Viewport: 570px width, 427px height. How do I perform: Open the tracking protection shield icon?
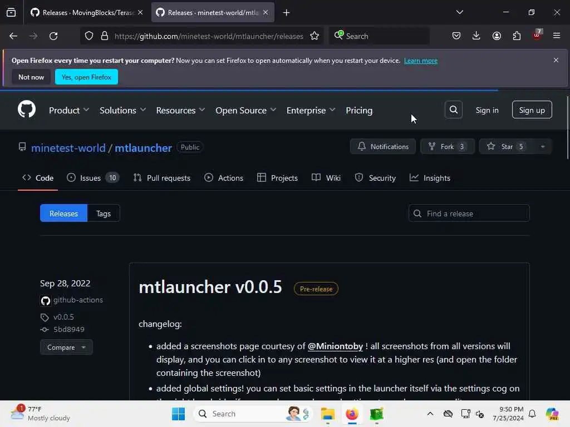pyautogui.click(x=89, y=36)
